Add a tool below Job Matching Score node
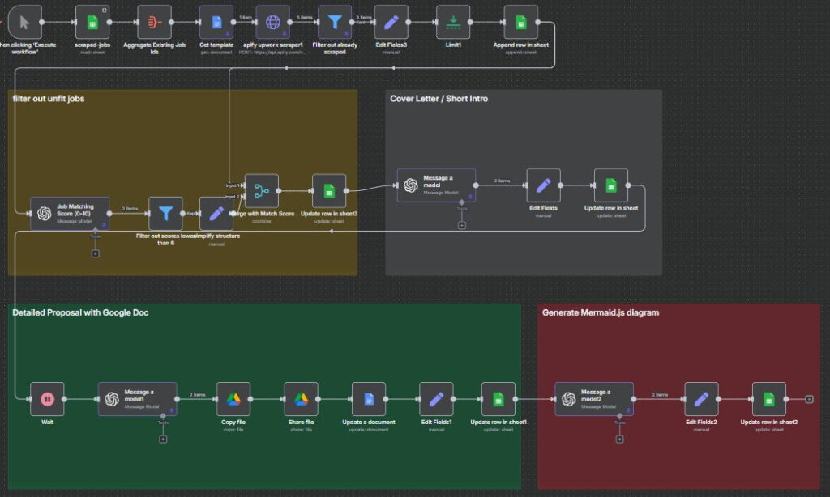 click(95, 253)
